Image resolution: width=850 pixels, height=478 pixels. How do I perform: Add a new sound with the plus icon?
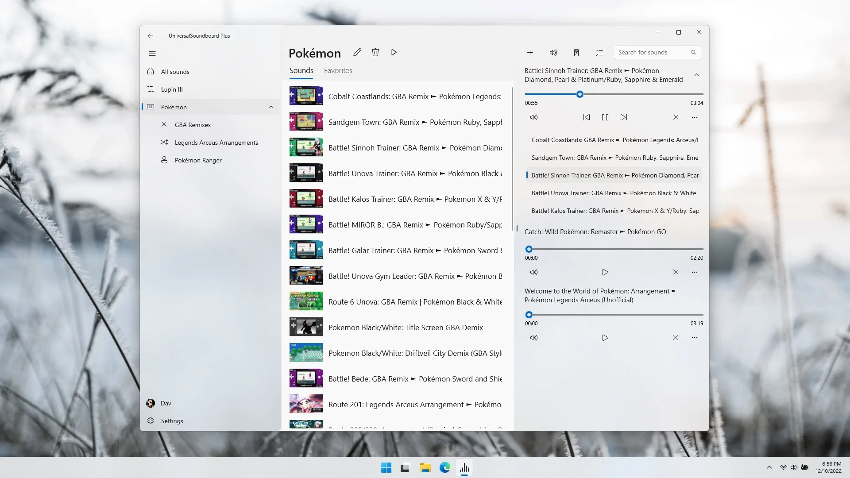click(x=530, y=52)
